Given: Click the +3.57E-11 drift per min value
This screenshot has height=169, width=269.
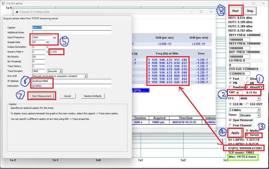Looking at the screenshot, I should tap(198, 44).
